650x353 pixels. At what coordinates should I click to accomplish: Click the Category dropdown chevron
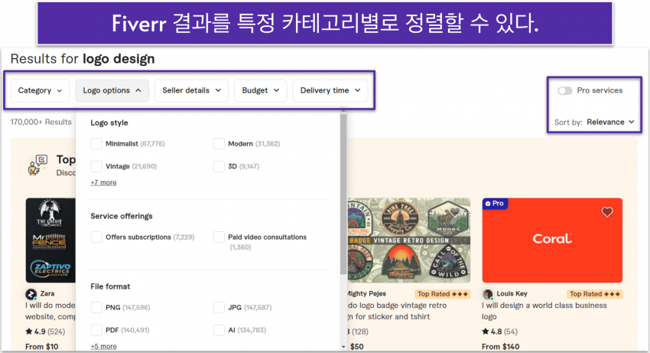click(x=60, y=90)
